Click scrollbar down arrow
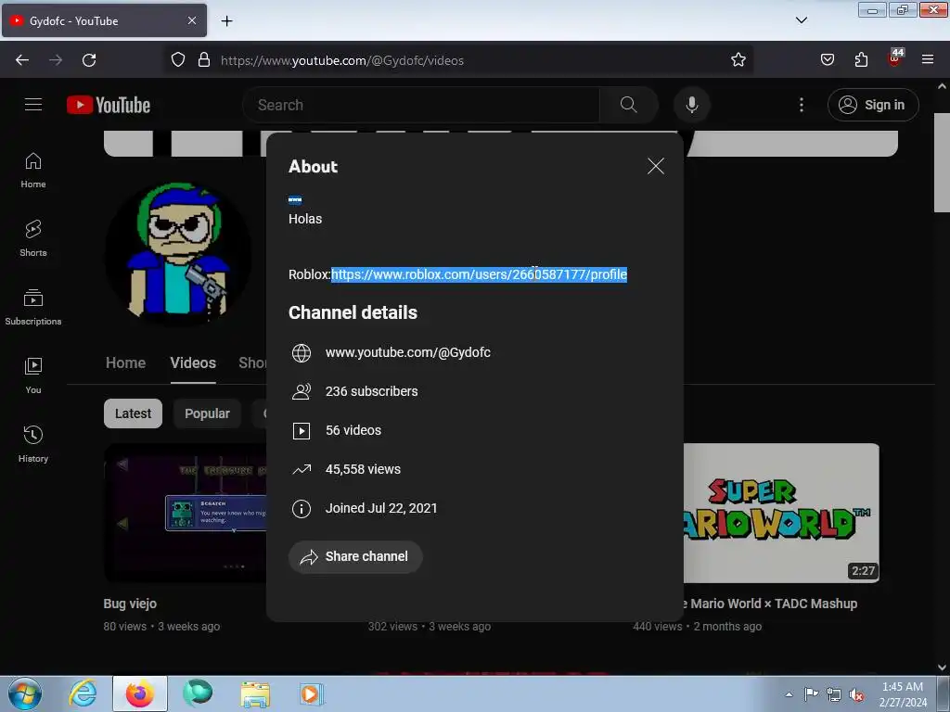 [x=942, y=667]
